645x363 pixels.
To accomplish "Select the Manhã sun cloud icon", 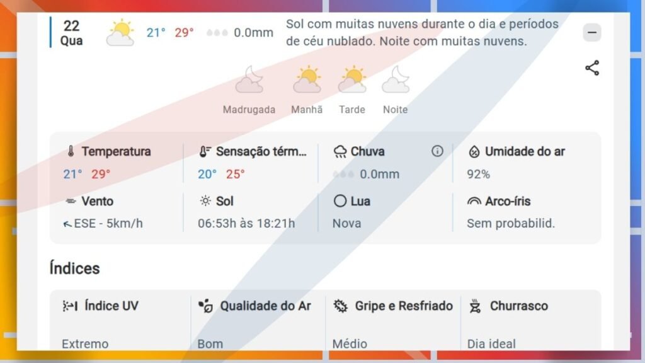I will click(x=307, y=81).
